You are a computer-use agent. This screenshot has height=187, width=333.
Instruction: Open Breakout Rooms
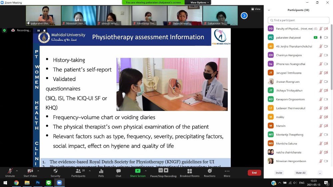tap(189, 172)
